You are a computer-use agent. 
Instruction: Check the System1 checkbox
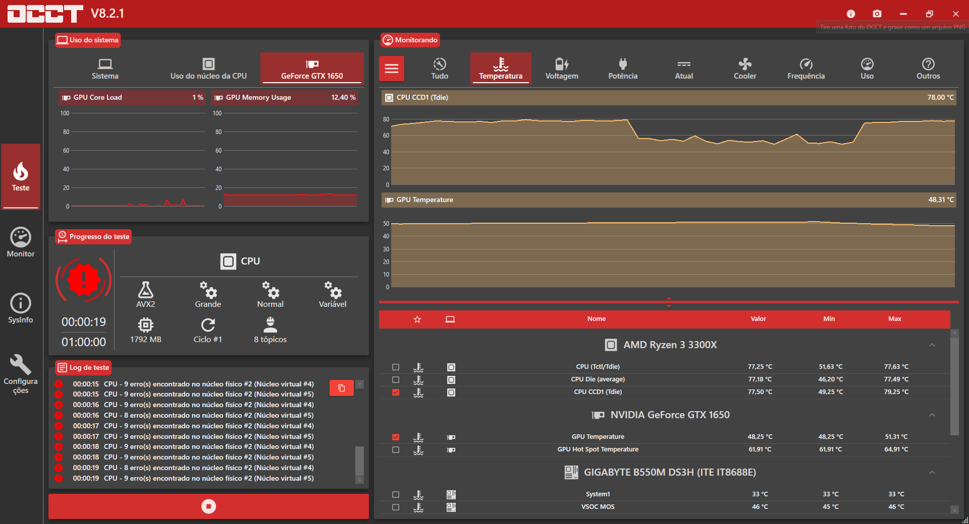coord(396,495)
